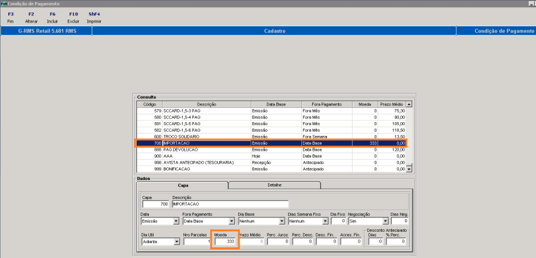This screenshot has height=258, width=536.
Task: Click the Prazo Médio column header
Action: tap(391, 104)
